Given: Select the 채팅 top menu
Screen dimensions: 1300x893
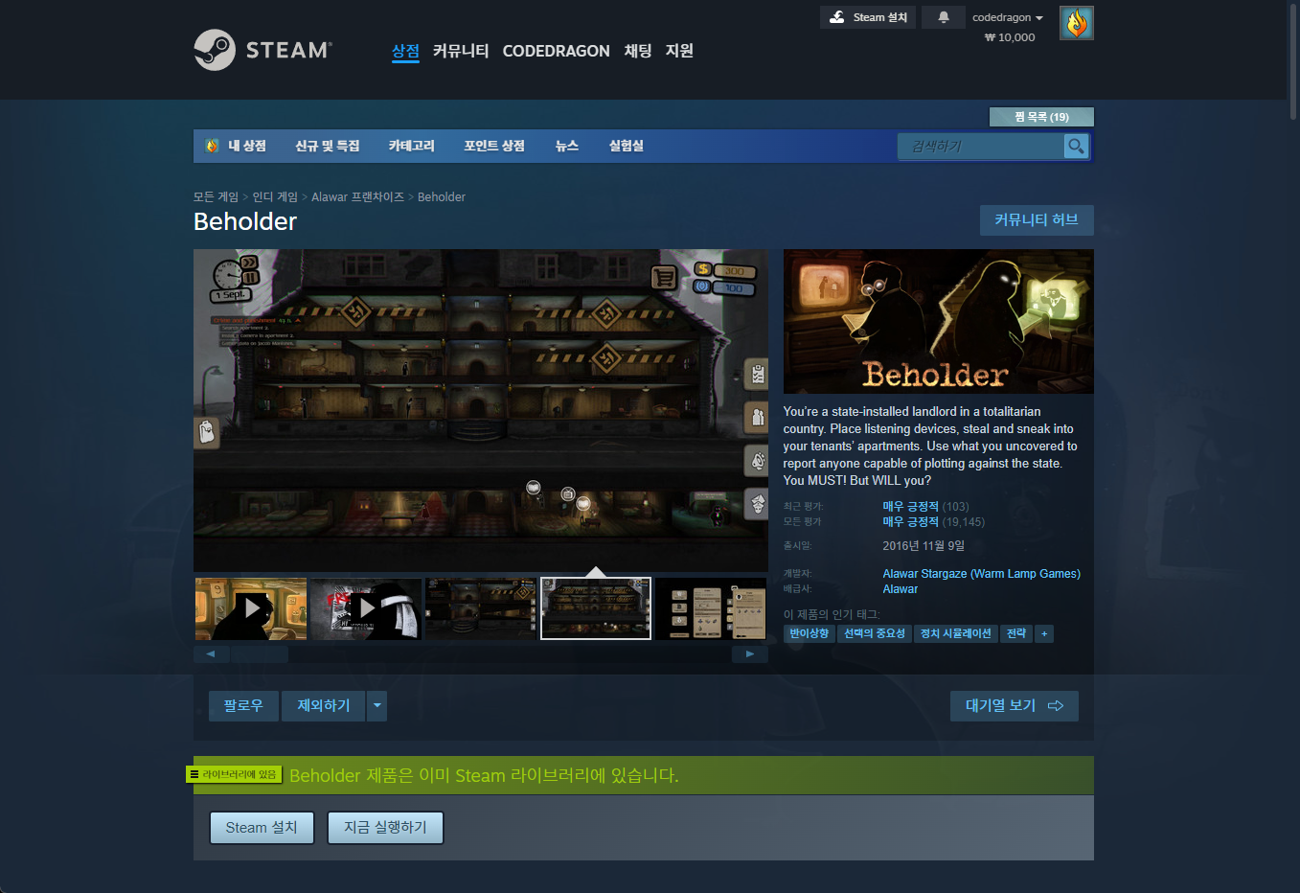Looking at the screenshot, I should click(x=638, y=51).
